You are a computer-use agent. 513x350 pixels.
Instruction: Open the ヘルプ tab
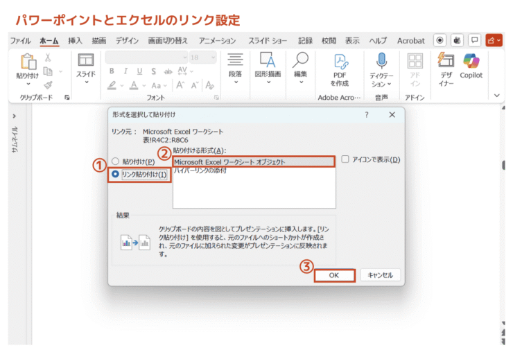pos(378,41)
